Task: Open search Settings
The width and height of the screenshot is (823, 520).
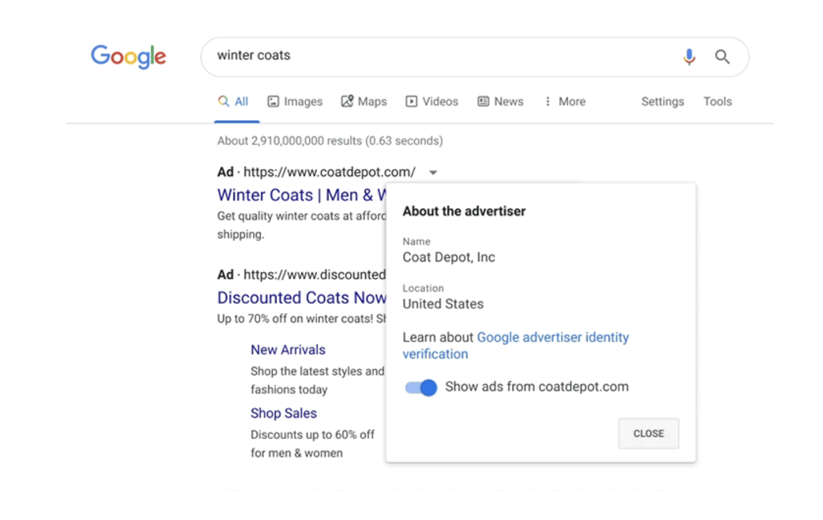Action: 662,102
